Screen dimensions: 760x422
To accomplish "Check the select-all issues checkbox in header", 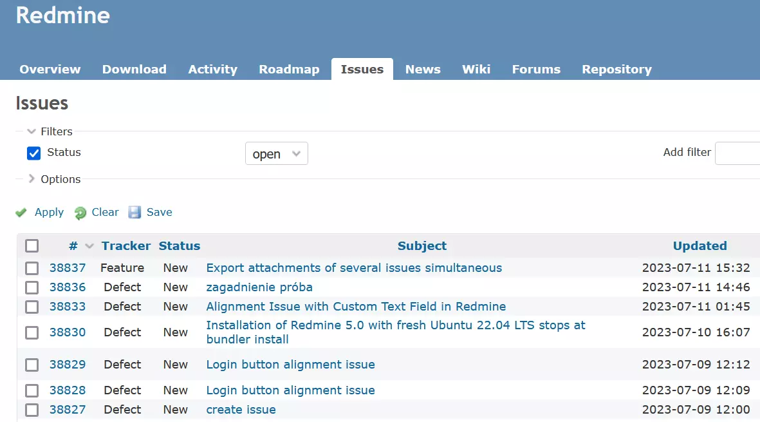I will (x=32, y=245).
